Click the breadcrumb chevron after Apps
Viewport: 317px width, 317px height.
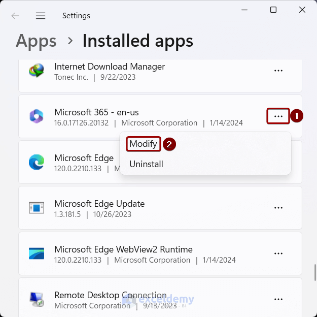pos(70,41)
